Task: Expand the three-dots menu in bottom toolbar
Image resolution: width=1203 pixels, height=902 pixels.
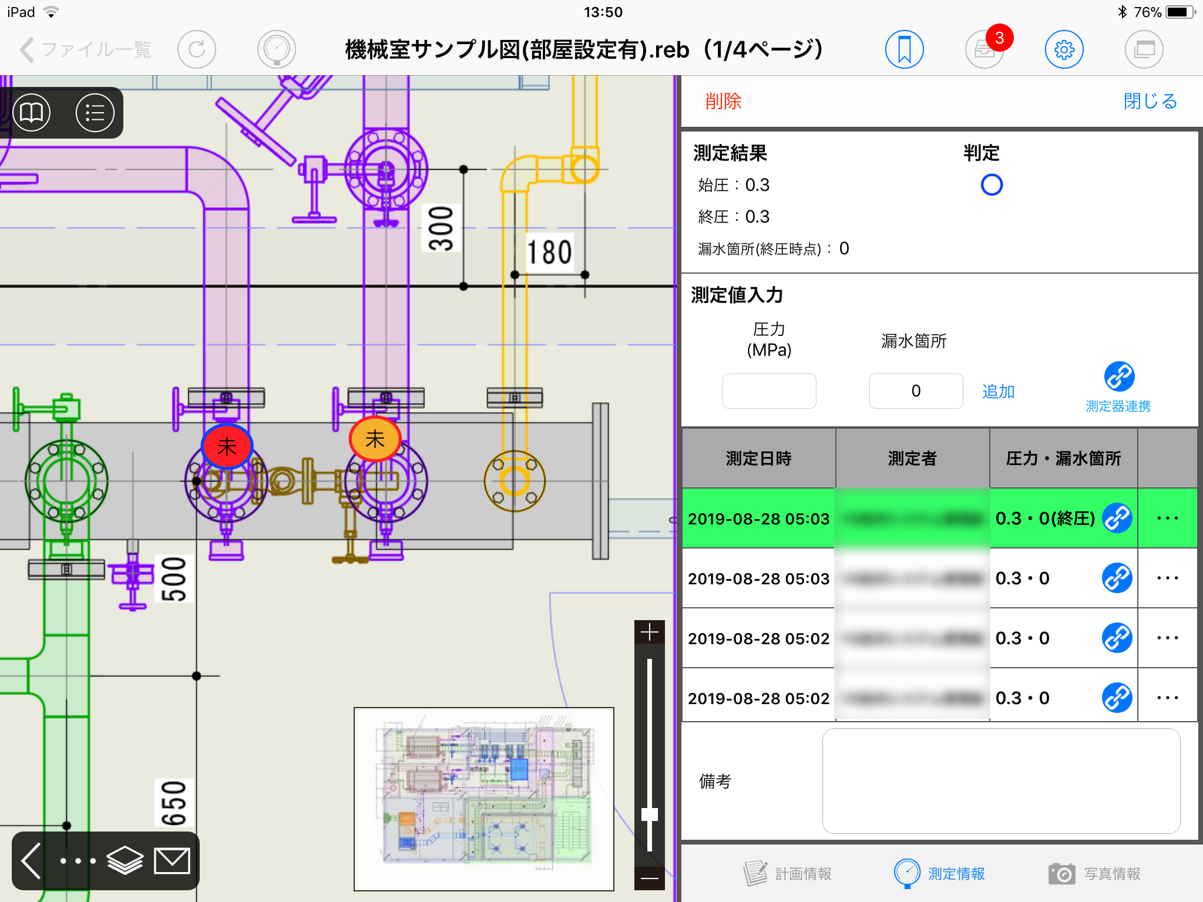Action: coord(78,861)
